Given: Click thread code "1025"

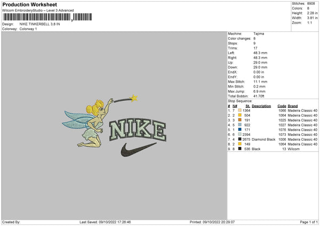Looking at the screenshot, I should 282,120.
